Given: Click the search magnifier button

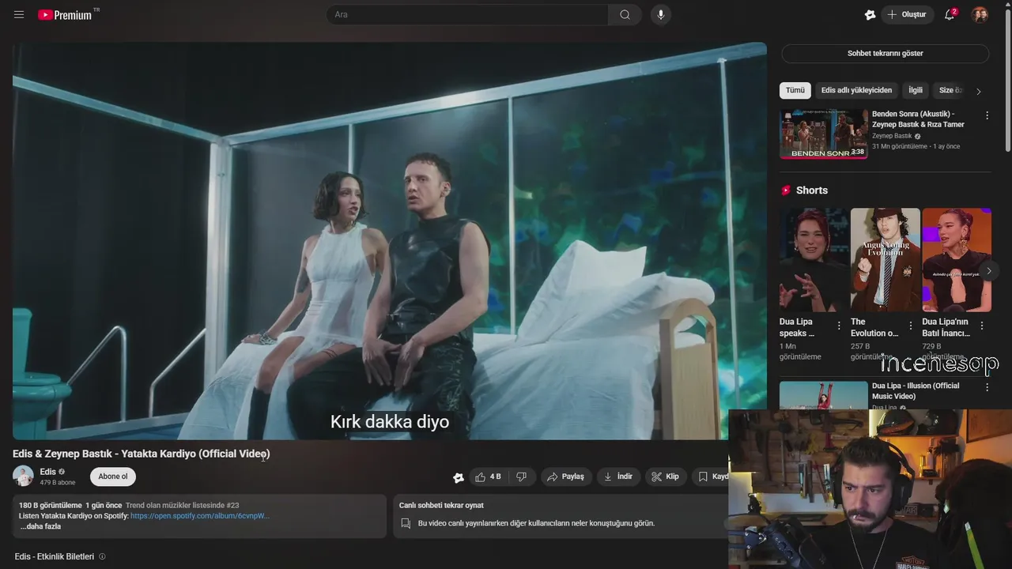Looking at the screenshot, I should click(x=625, y=14).
